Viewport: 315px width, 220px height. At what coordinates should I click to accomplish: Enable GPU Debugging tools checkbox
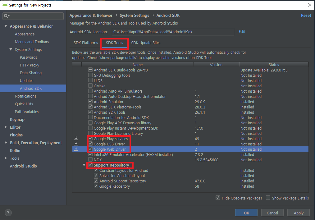[90, 75]
